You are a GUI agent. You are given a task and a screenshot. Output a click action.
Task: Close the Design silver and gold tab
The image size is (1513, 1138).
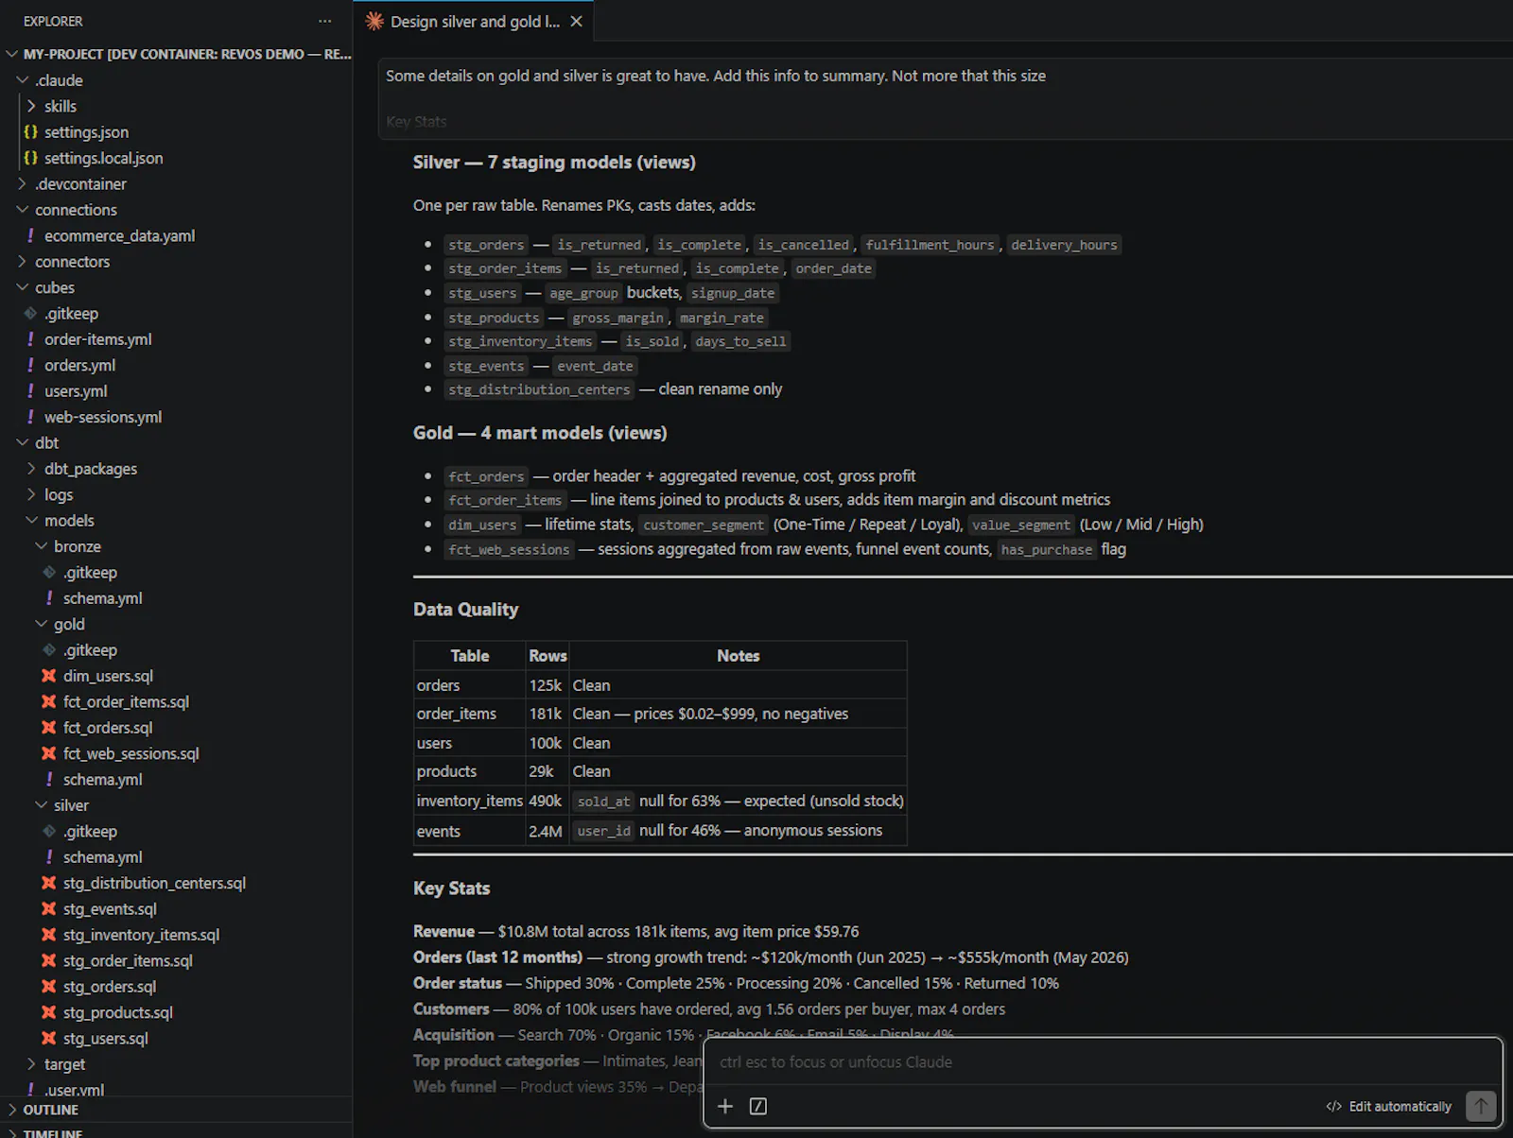coord(576,21)
